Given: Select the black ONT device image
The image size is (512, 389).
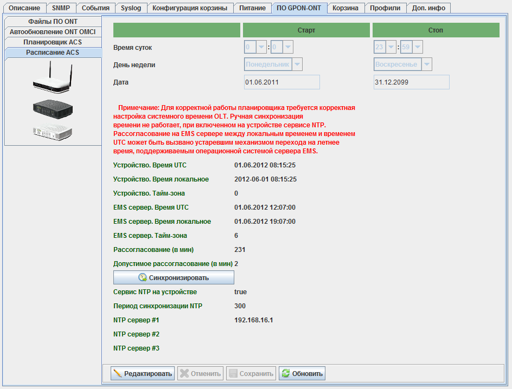Looking at the screenshot, I should point(53,109).
